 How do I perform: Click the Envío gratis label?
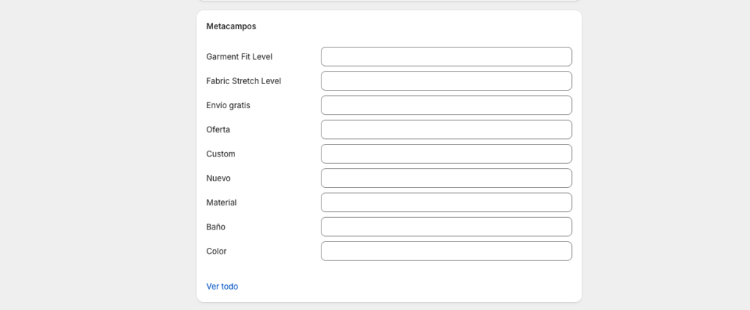click(x=228, y=105)
